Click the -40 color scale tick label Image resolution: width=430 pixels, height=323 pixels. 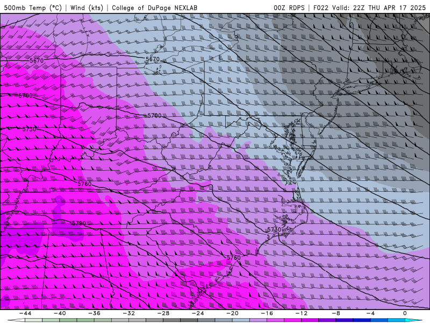pyautogui.click(x=60, y=313)
